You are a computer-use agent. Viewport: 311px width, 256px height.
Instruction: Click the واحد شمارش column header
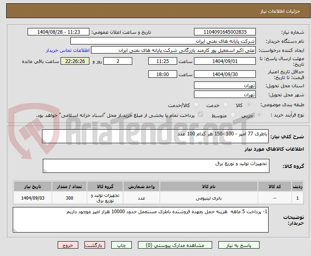141,186
